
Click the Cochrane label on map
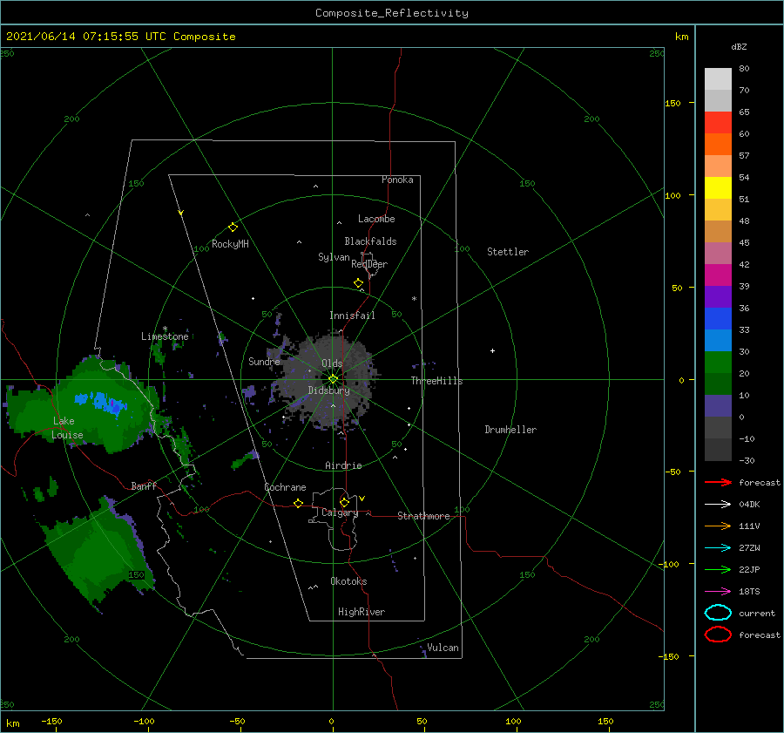point(285,487)
